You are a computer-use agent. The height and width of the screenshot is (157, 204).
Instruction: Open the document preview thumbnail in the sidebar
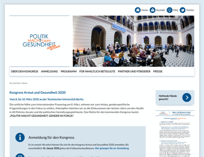click(175, 133)
